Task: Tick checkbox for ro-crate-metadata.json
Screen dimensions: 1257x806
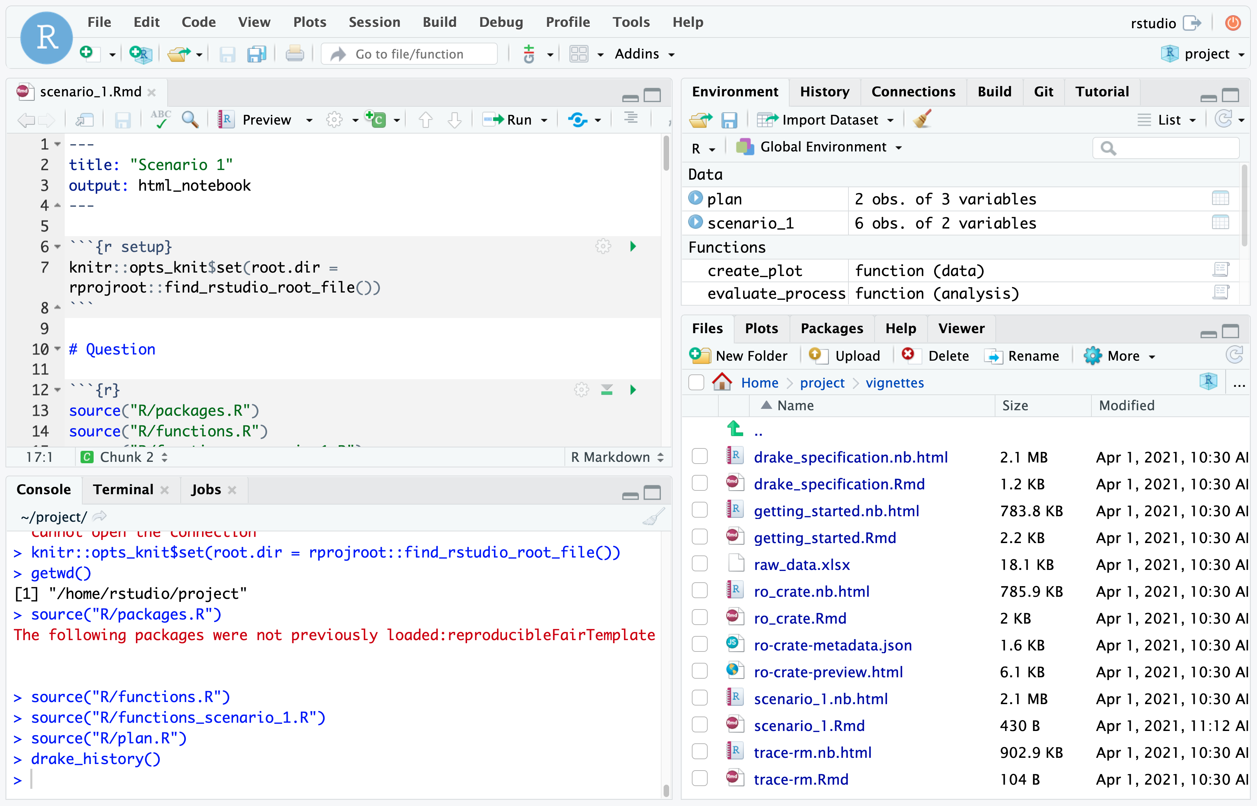Action: 700,644
